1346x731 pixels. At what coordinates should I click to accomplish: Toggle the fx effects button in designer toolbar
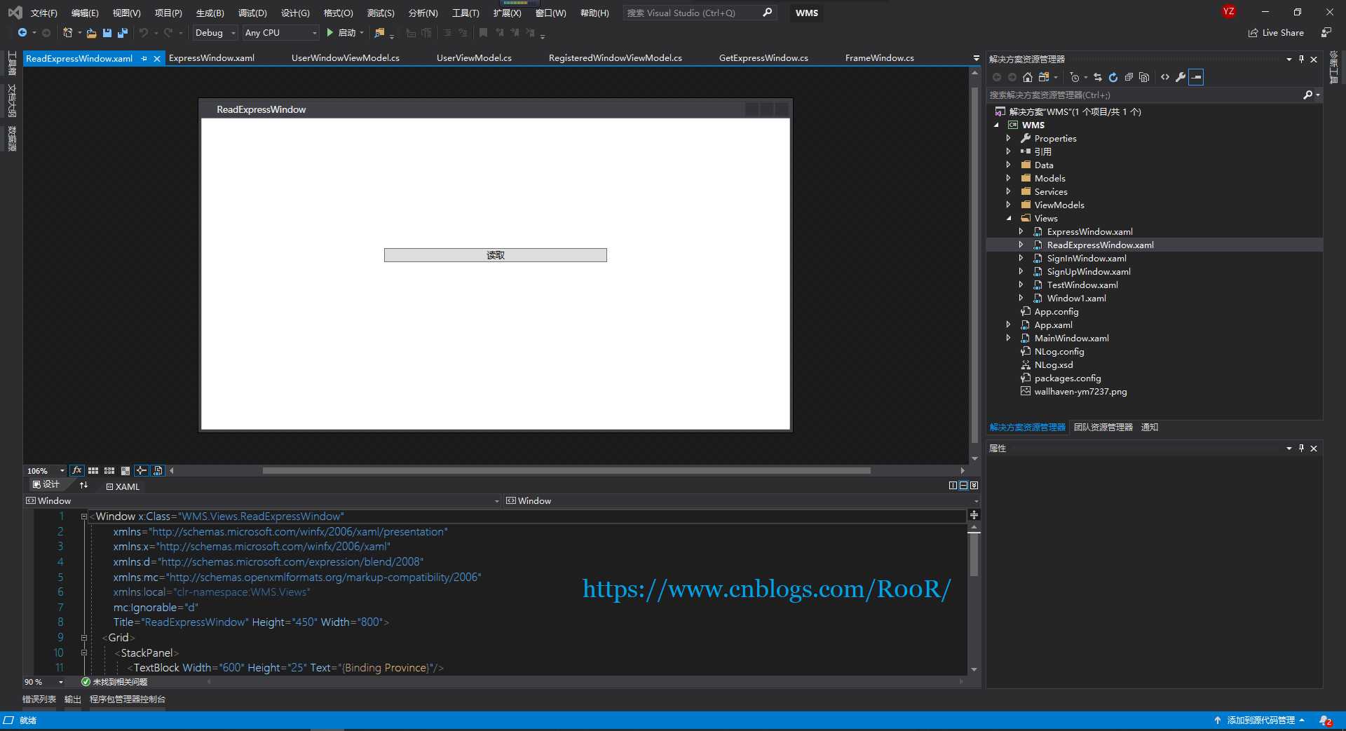(x=76, y=470)
